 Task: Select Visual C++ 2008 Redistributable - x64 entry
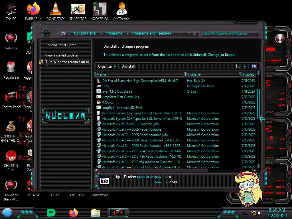tap(142, 140)
